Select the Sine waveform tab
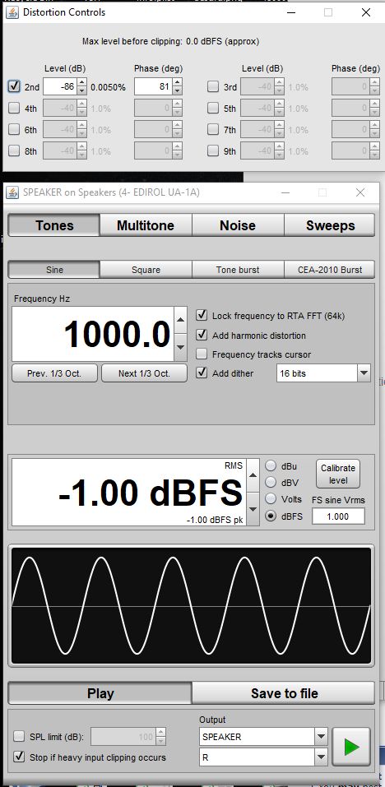Image resolution: width=385 pixels, height=787 pixels. pyautogui.click(x=54, y=270)
